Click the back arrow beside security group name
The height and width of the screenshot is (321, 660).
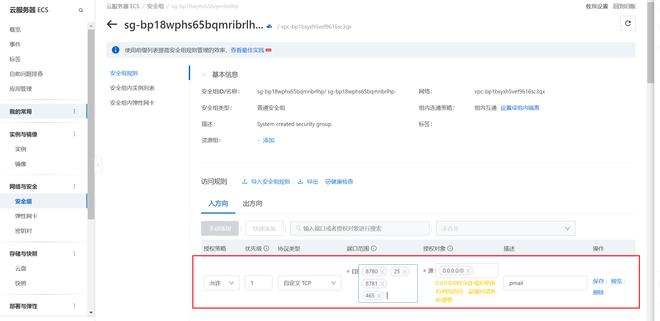pyautogui.click(x=112, y=25)
